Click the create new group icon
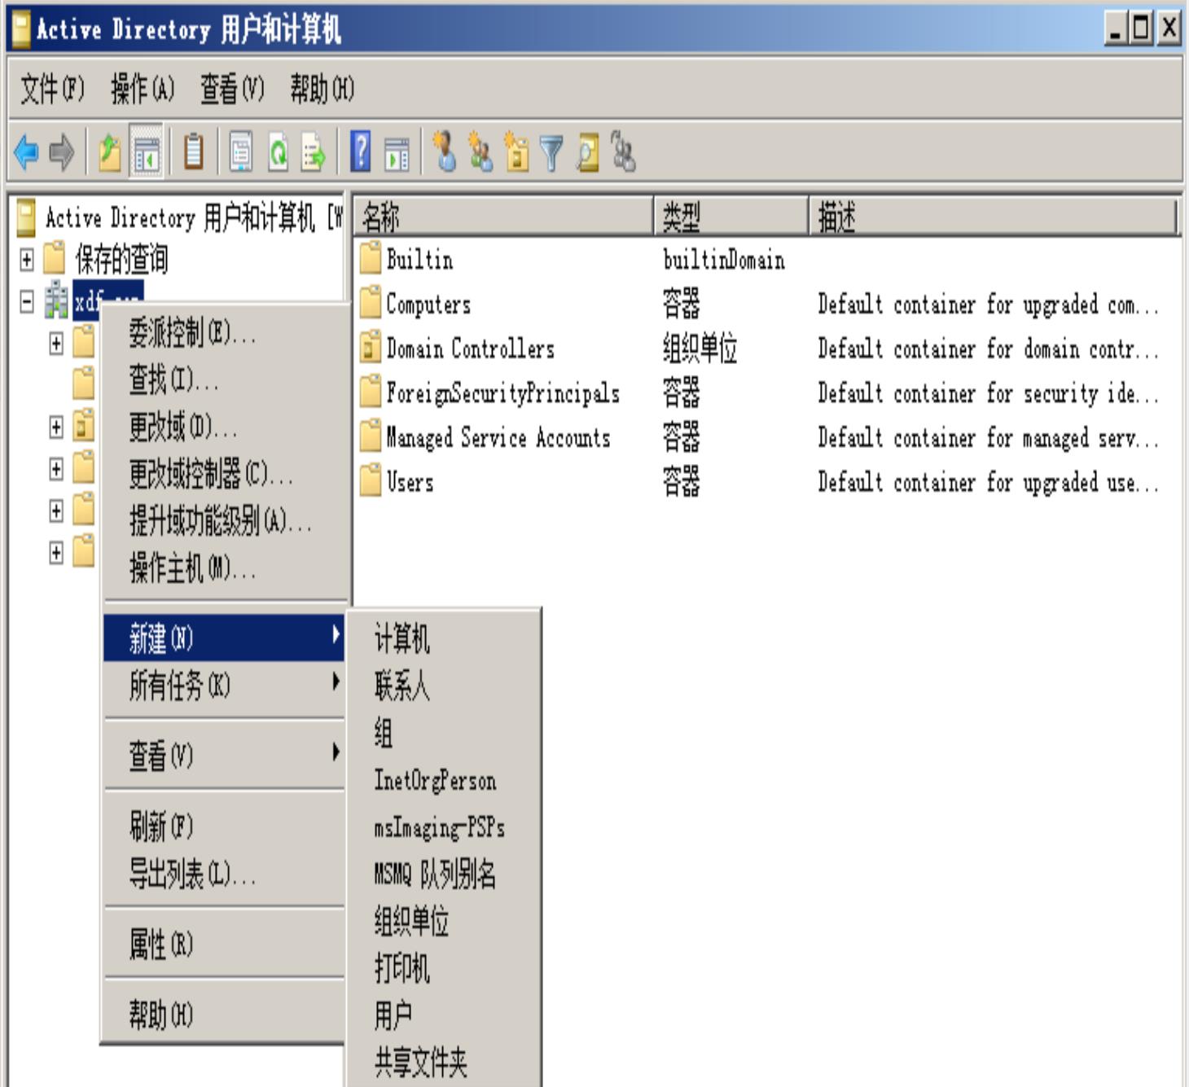The image size is (1189, 1087). (480, 152)
